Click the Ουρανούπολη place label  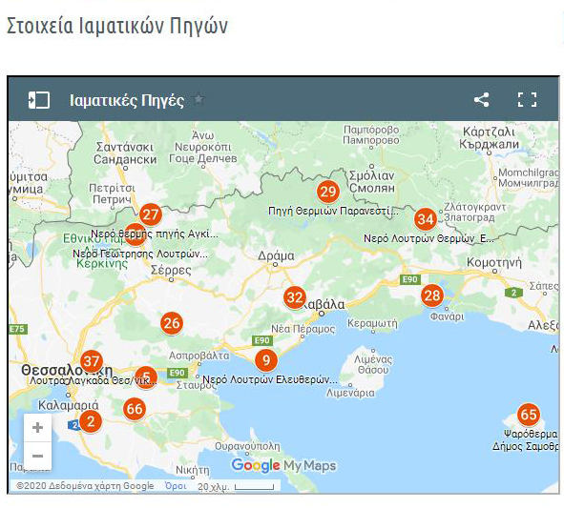247,446
